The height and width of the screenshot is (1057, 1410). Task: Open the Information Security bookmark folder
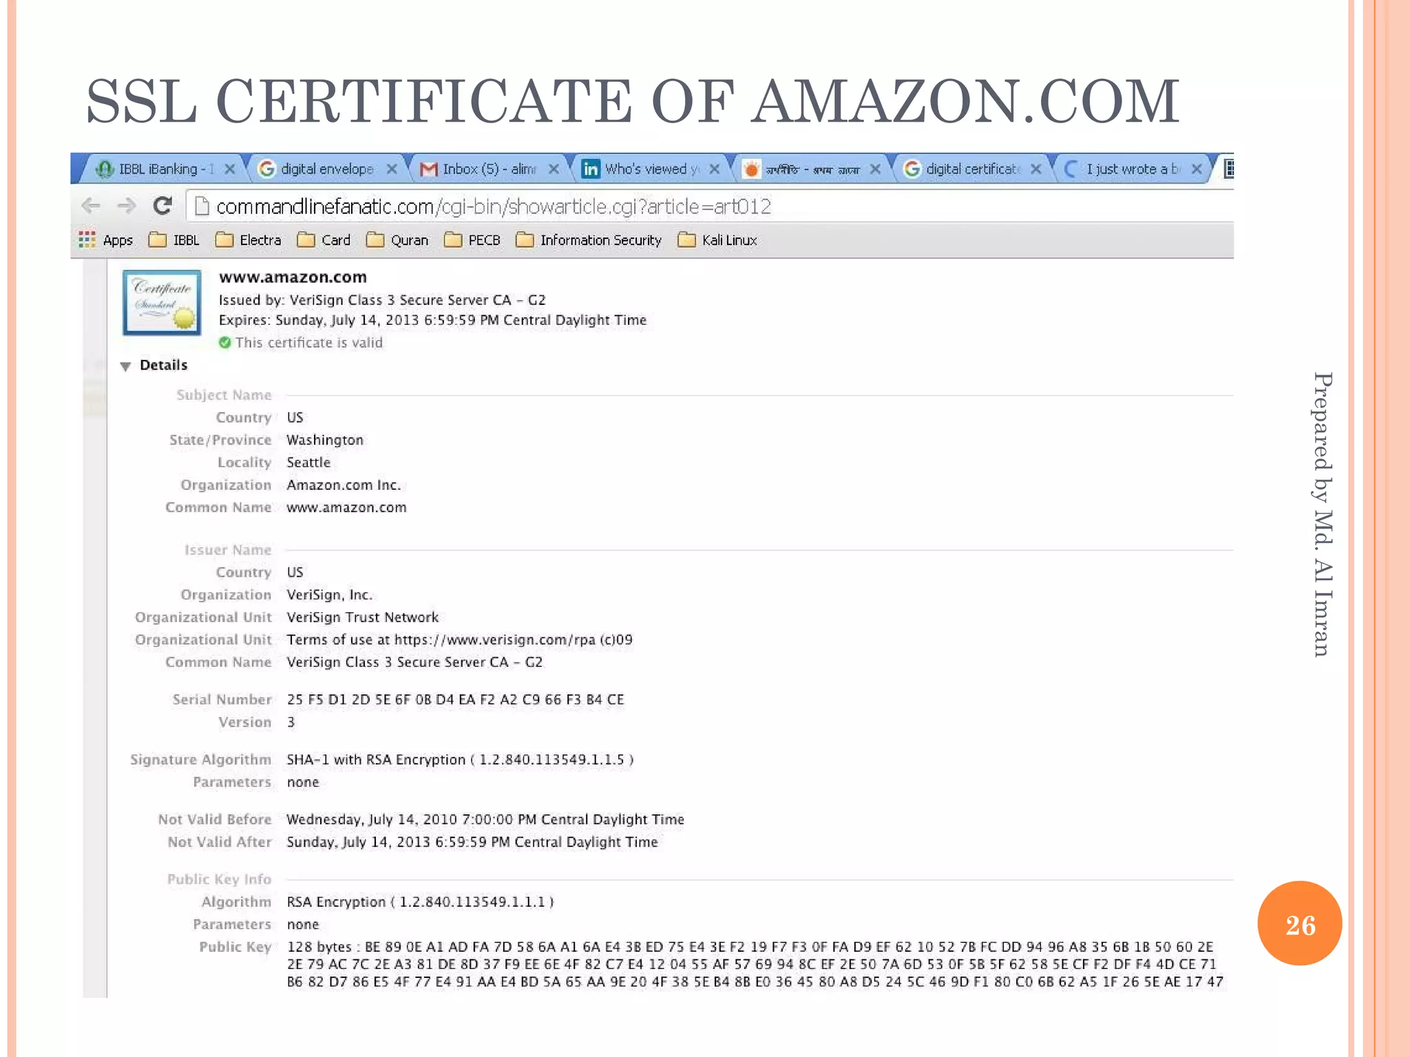click(589, 240)
